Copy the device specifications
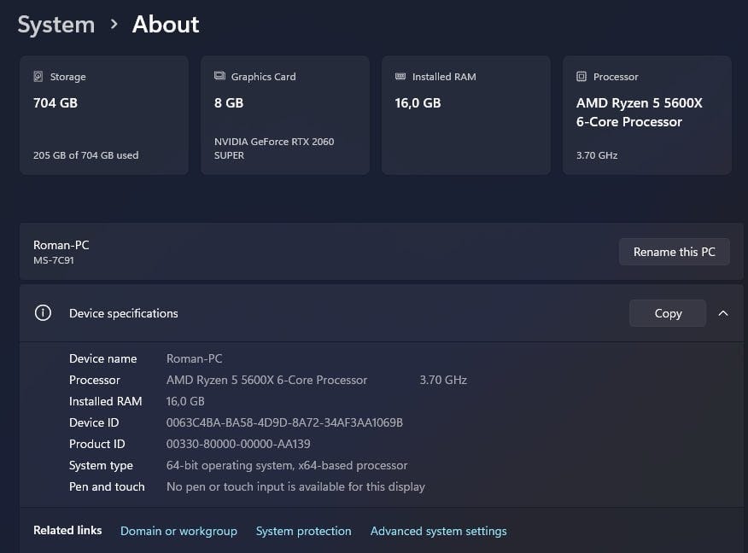Image resolution: width=748 pixels, height=553 pixels. [x=667, y=313]
